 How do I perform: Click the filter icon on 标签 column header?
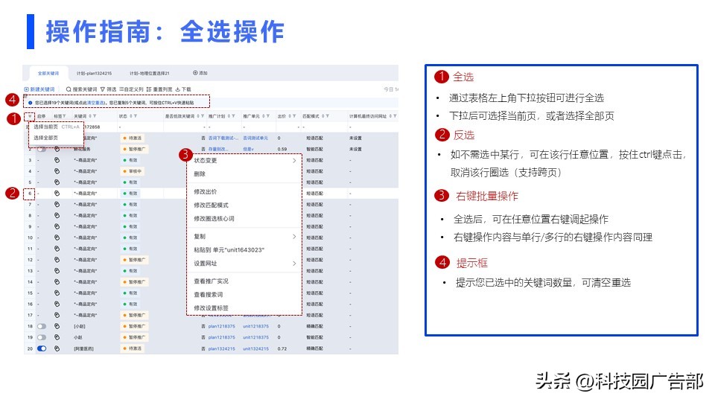pyautogui.click(x=64, y=116)
